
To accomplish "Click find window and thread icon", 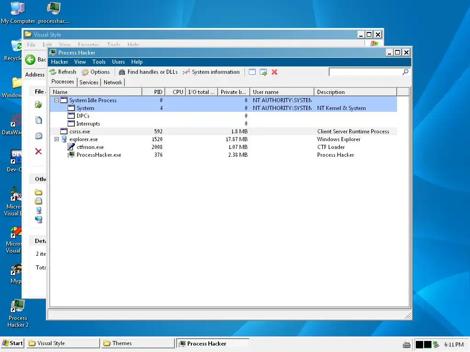I will click(x=263, y=72).
